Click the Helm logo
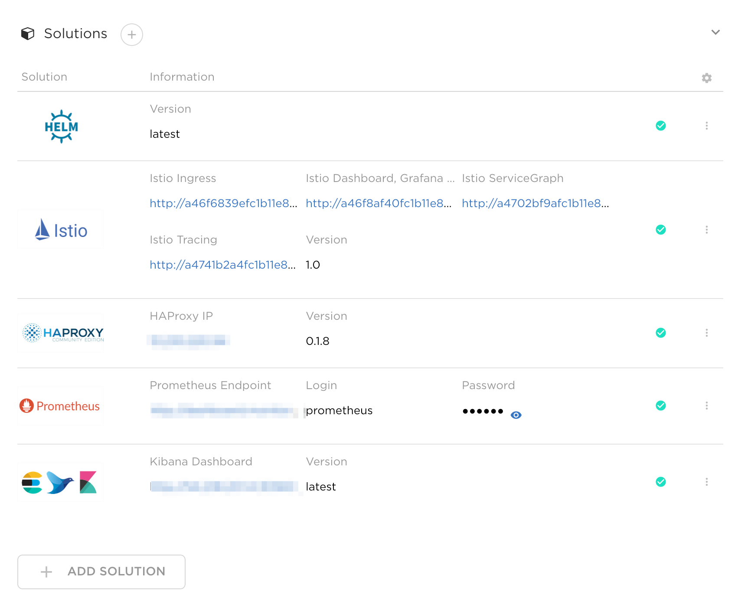The image size is (738, 591). click(61, 126)
